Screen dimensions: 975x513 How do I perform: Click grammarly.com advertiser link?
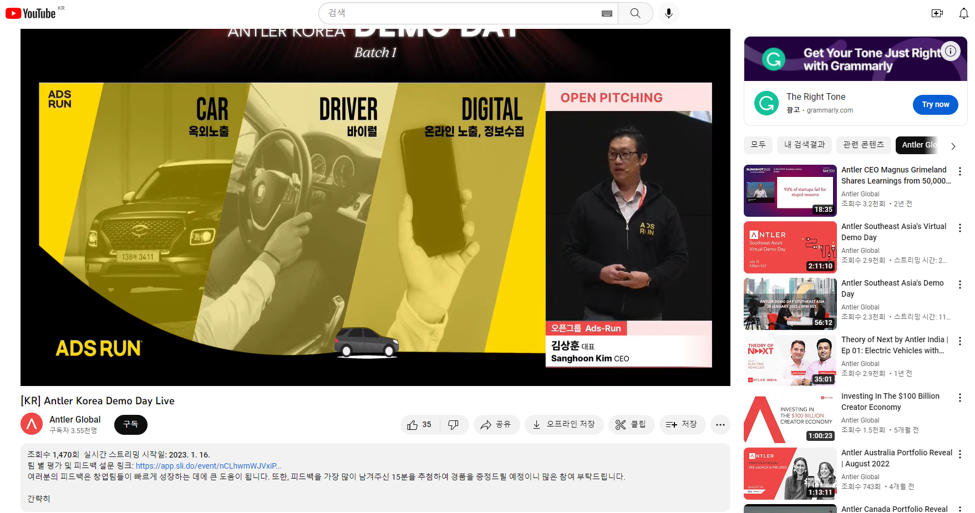(x=830, y=110)
